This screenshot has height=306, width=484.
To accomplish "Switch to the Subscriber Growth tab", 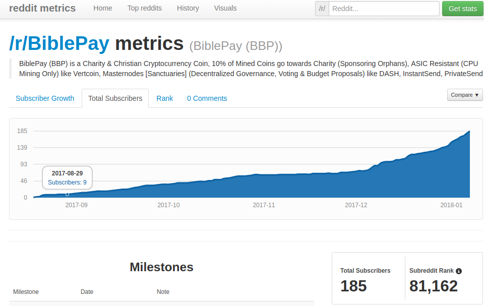I will pos(45,98).
